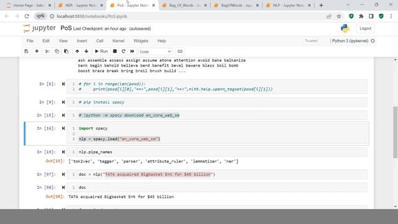Copy selected cells in the toolbar
This screenshot has width=398, height=224.
click(x=57, y=51)
